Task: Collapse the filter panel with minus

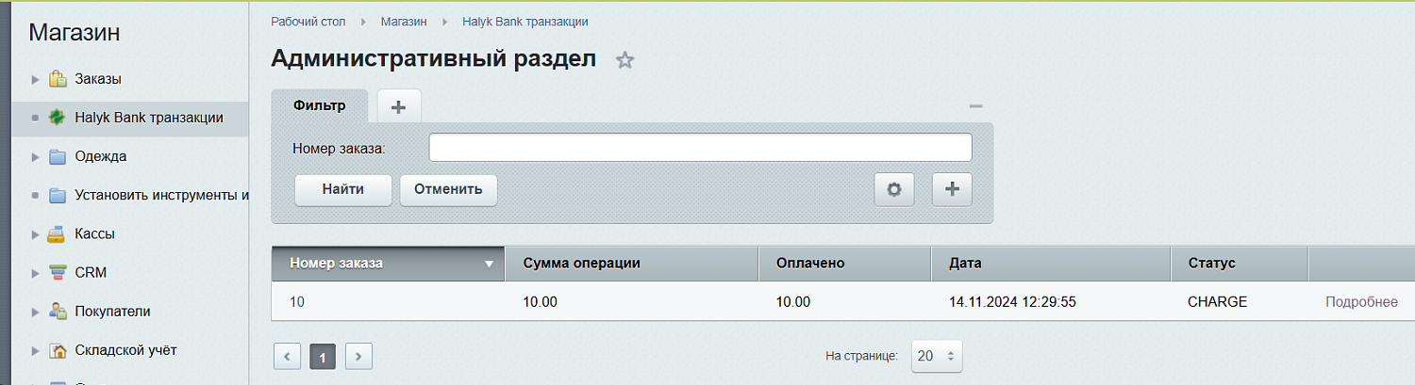Action: [976, 106]
